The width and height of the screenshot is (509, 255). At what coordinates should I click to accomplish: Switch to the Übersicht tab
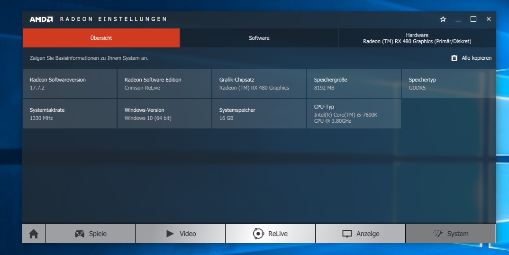pos(101,38)
